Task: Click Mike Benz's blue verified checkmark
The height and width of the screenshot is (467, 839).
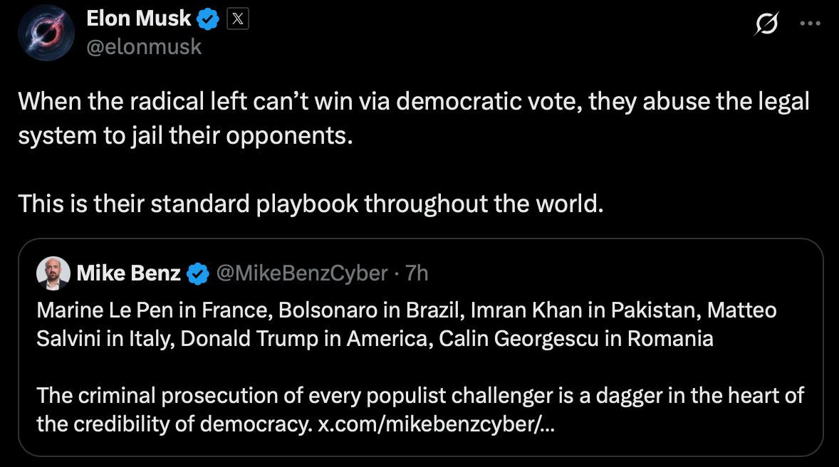Action: pos(198,273)
